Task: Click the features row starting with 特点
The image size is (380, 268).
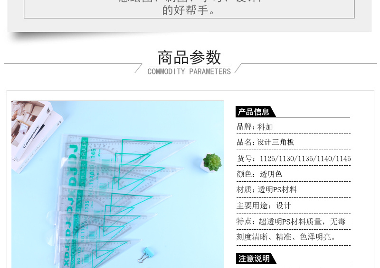Action: pyautogui.click(x=291, y=222)
